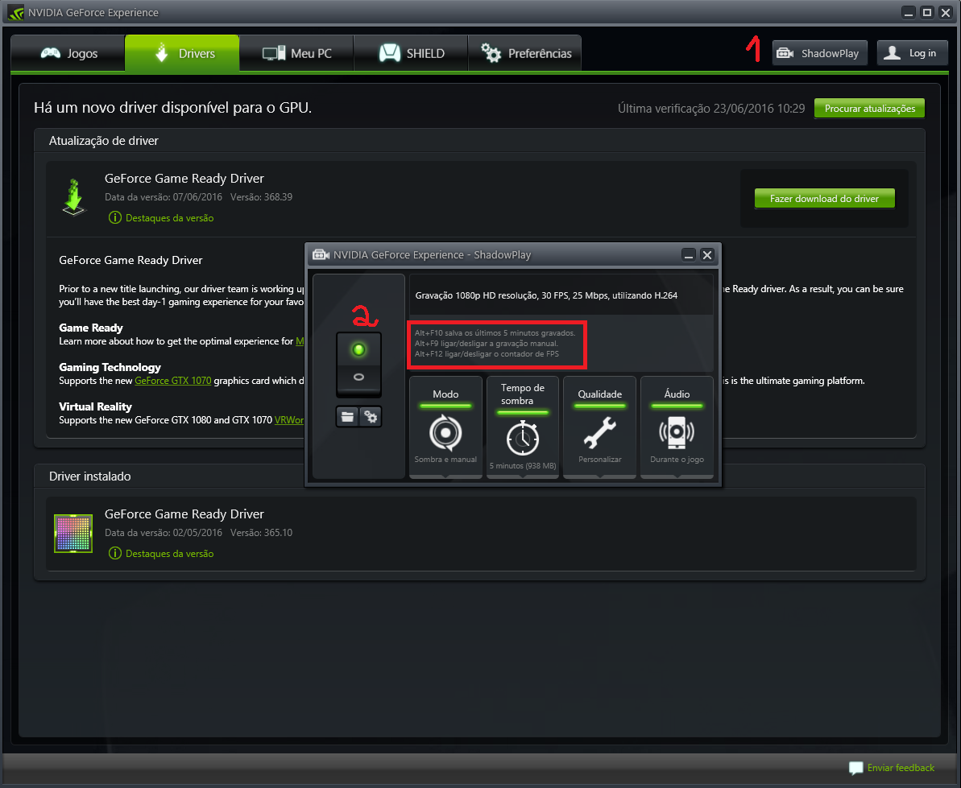The height and width of the screenshot is (788, 961).
Task: Switch to the Meu PC tab
Action: (296, 53)
